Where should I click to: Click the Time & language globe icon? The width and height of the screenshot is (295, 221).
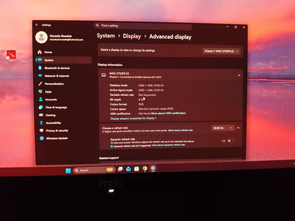(x=41, y=107)
